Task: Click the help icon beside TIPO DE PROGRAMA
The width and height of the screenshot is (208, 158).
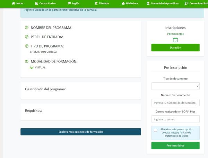Action: pos(27,46)
